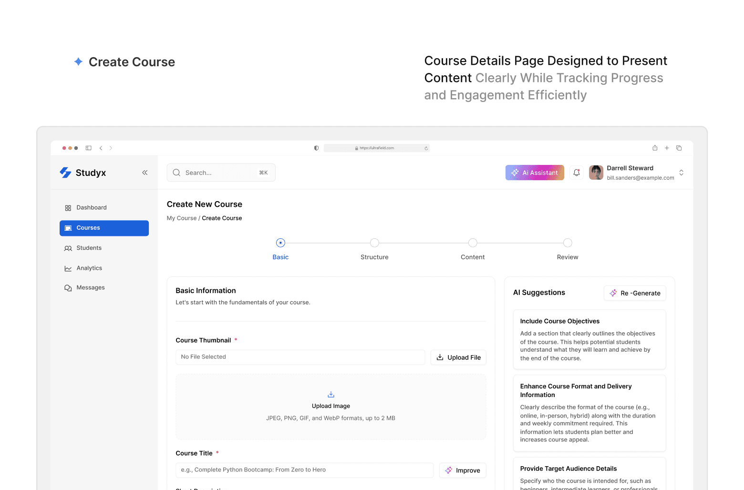
Task: Click the Basic step label
Action: point(280,257)
